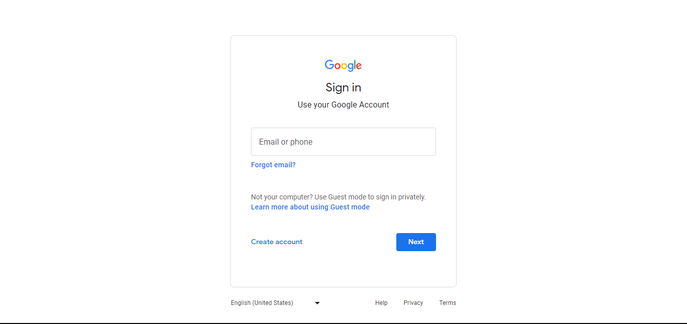Viewport: 687px width, 324px height.
Task: Click the blue Next button
Action: tap(416, 242)
